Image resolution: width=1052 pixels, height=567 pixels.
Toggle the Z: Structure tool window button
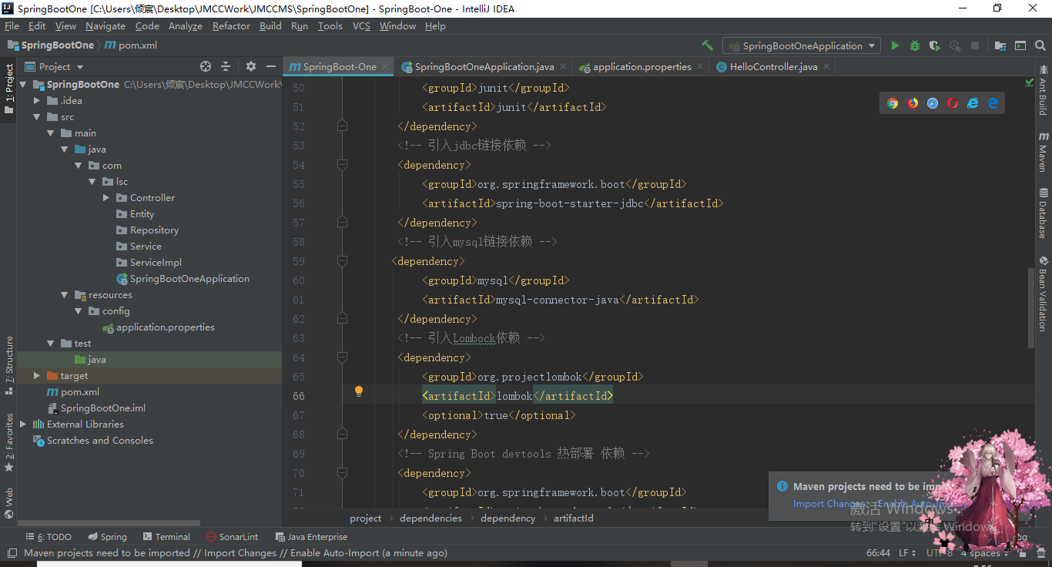coord(9,366)
